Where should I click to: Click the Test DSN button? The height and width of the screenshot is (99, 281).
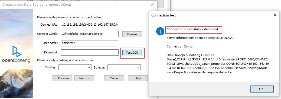click(x=132, y=53)
